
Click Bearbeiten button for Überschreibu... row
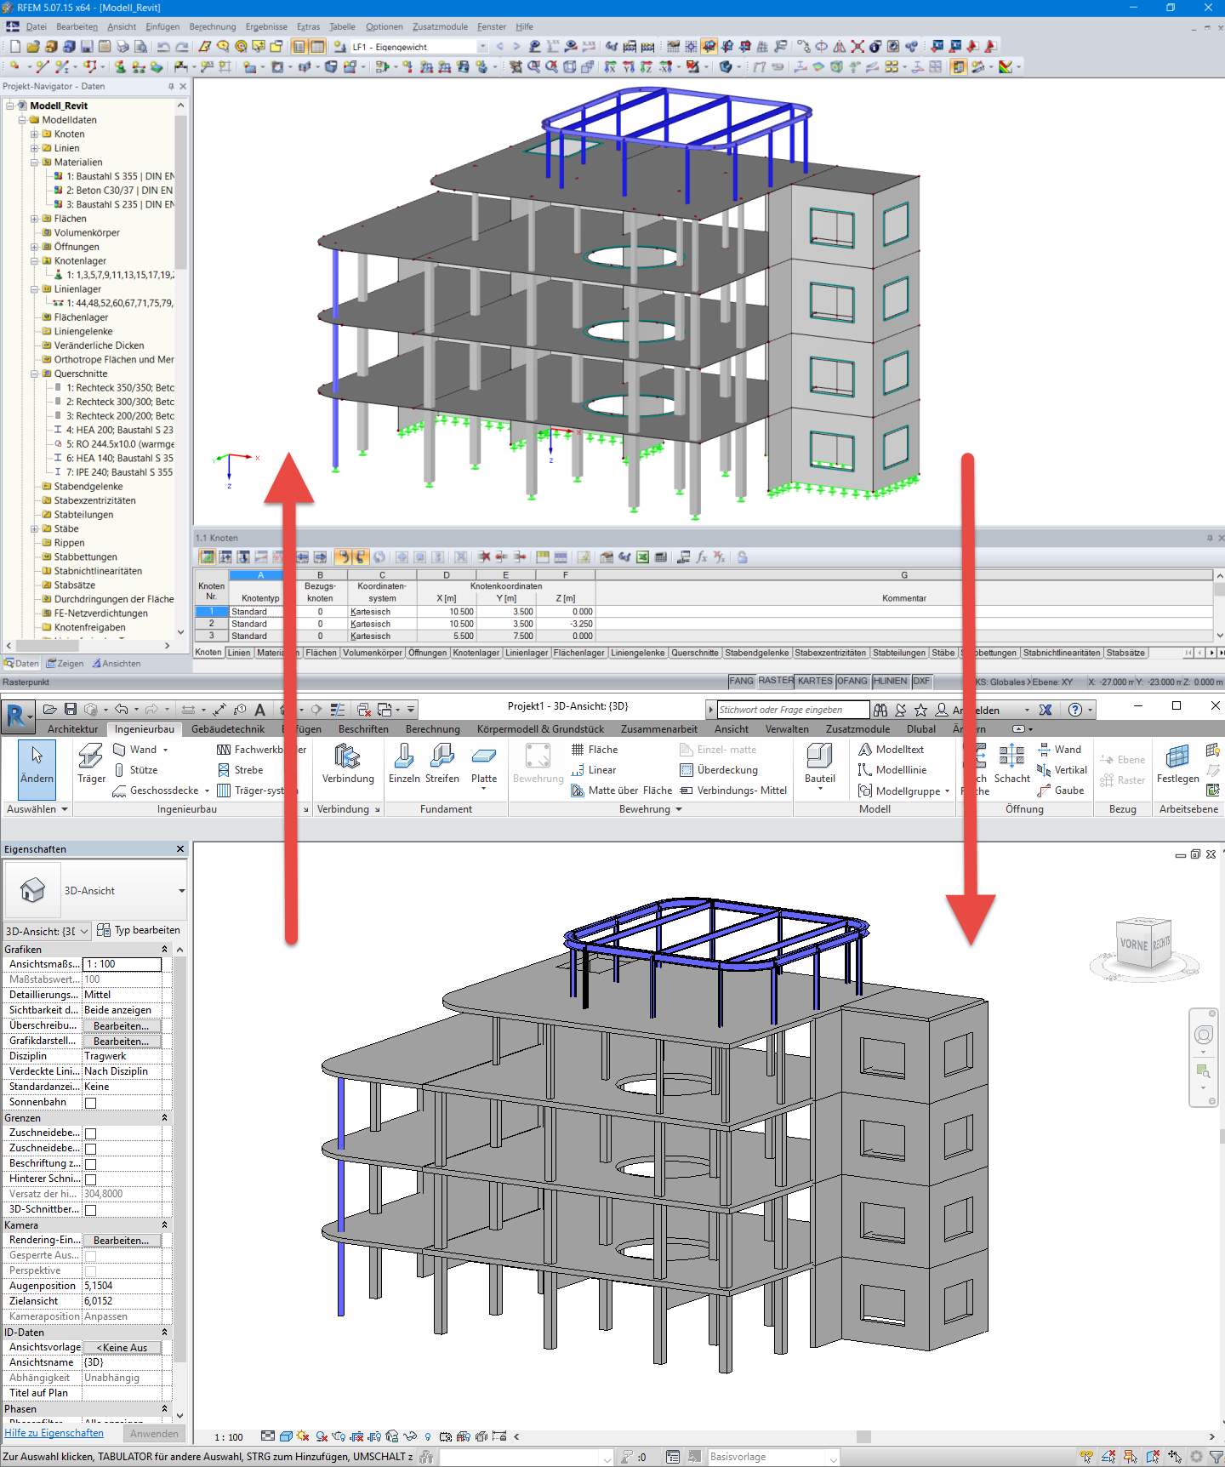coord(121,1026)
